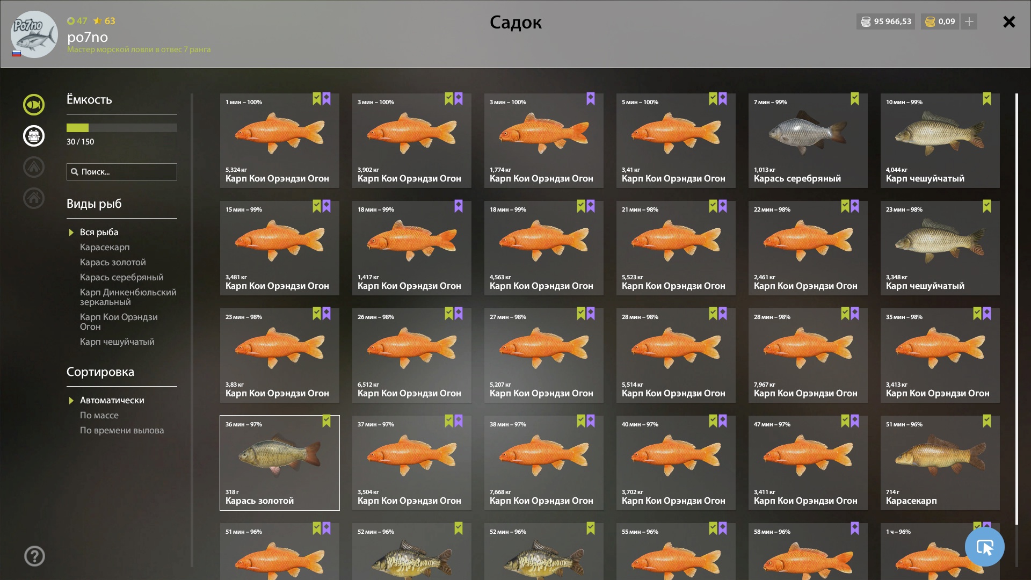
Task: Click the plus icon to add gold coins
Action: pos(969,21)
